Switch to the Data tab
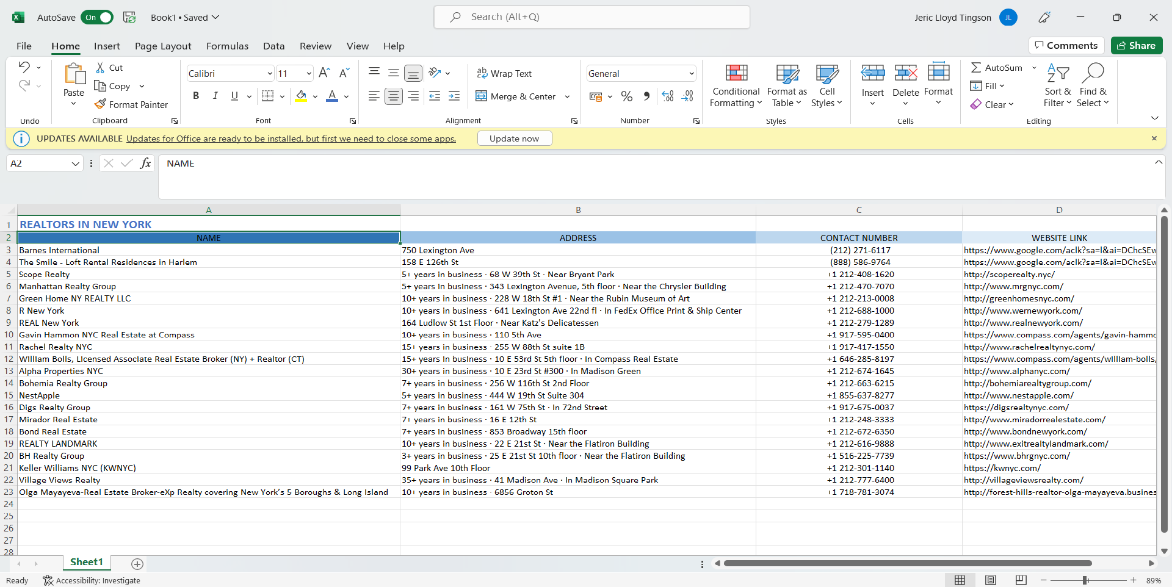 tap(273, 46)
